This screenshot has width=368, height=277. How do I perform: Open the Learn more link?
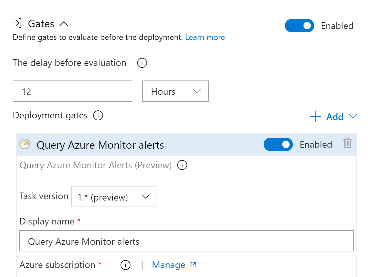coord(205,37)
